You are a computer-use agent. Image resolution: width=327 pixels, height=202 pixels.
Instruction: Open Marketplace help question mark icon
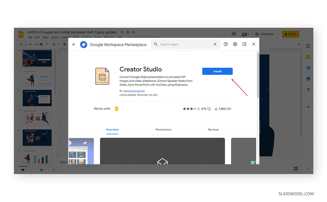tap(226, 44)
